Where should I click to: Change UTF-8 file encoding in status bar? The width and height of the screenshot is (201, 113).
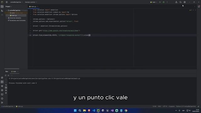(x=165, y=106)
